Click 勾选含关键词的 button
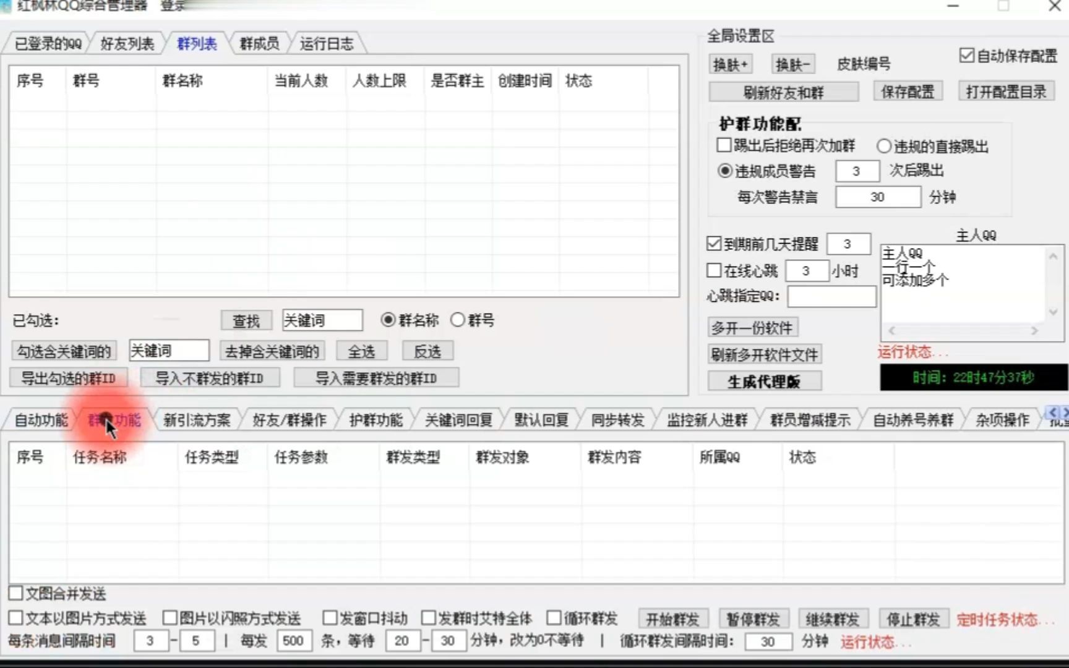1069x668 pixels. [64, 351]
